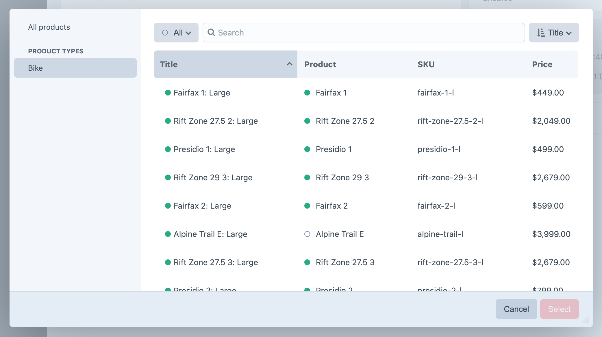
Task: Switch to All products view
Action: tap(49, 27)
